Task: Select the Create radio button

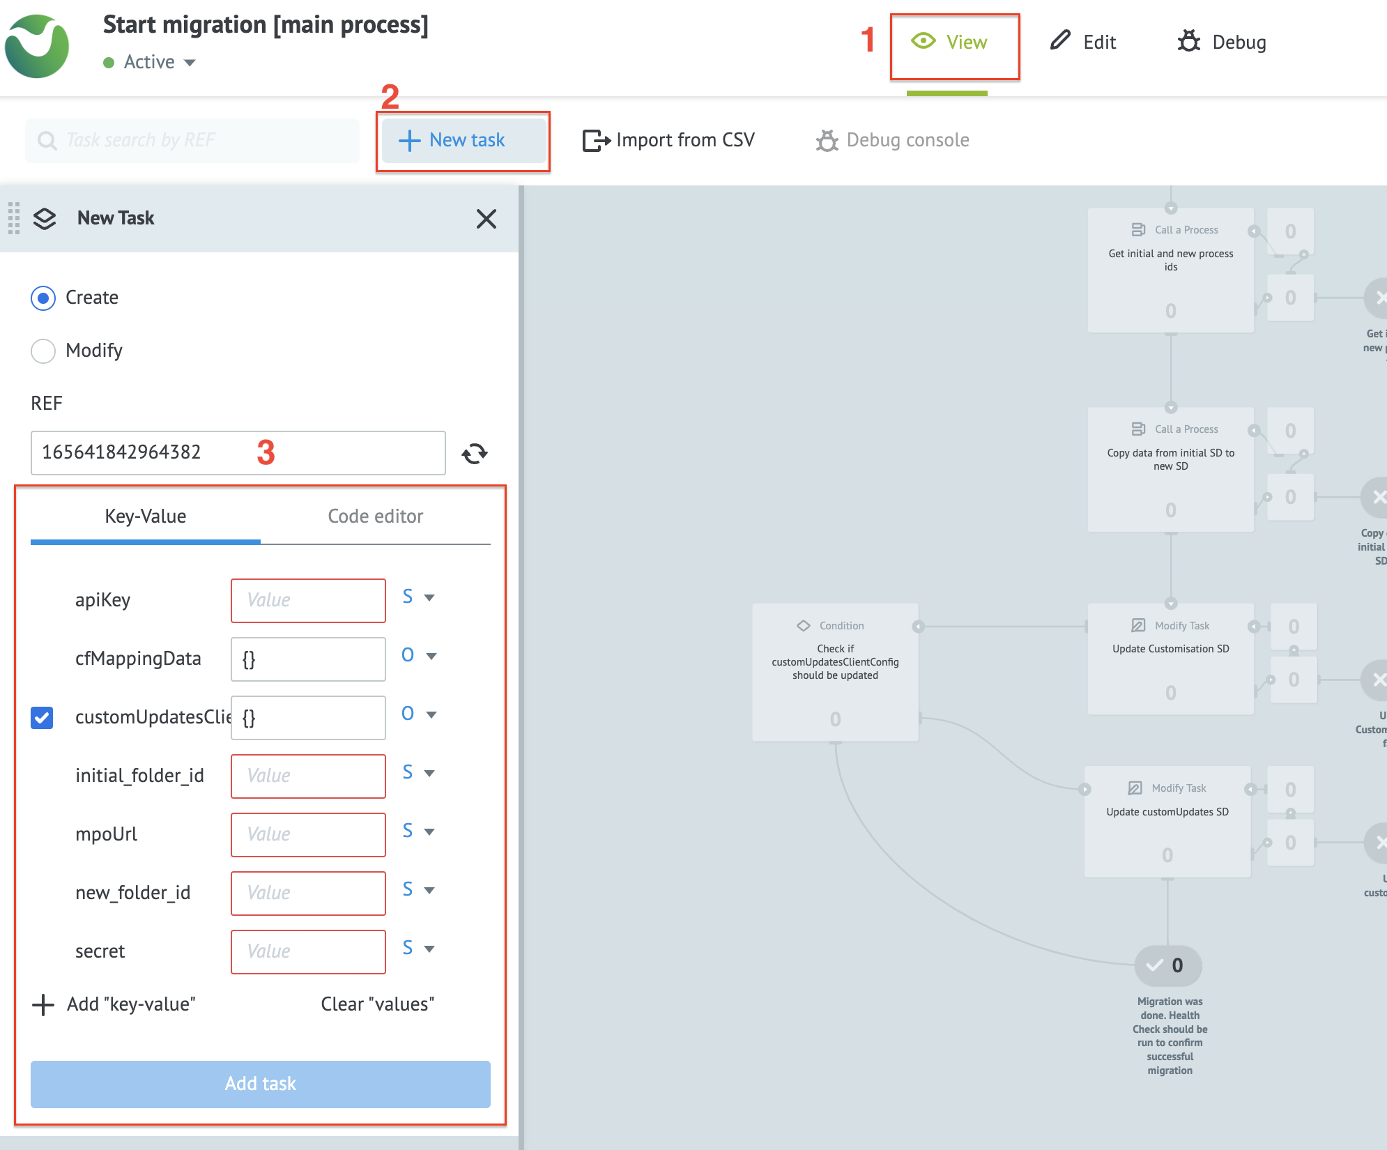Action: (43, 298)
